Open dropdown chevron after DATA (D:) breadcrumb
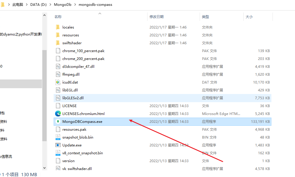 tap(50, 5)
